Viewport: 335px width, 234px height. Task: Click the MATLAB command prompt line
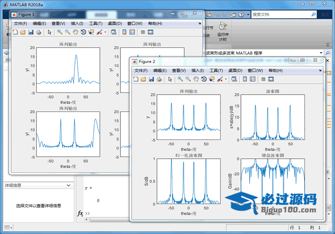(88, 213)
